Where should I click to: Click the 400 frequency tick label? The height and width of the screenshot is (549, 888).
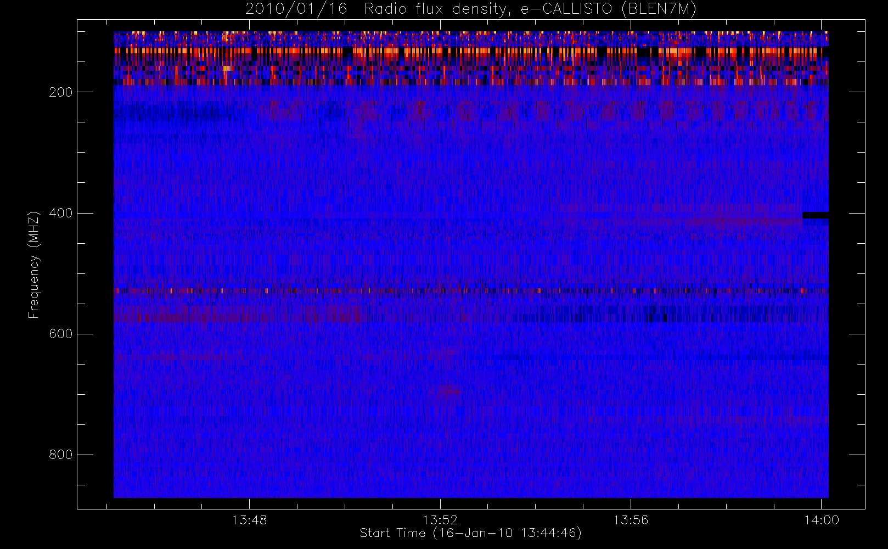coord(61,213)
